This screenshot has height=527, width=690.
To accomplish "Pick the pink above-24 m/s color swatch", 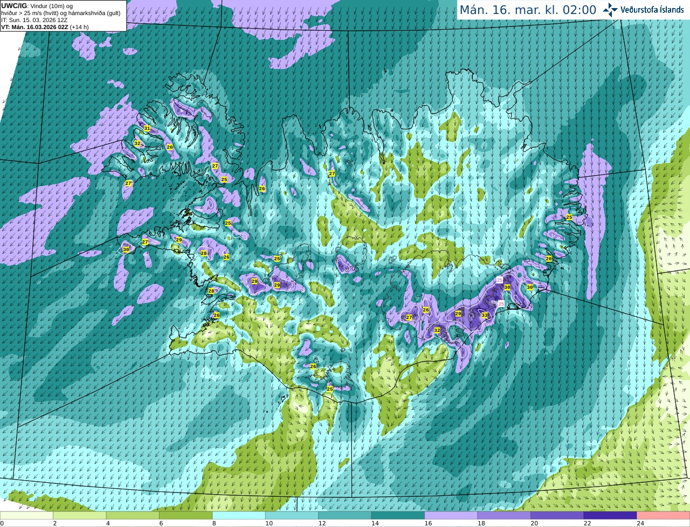I will 664,515.
